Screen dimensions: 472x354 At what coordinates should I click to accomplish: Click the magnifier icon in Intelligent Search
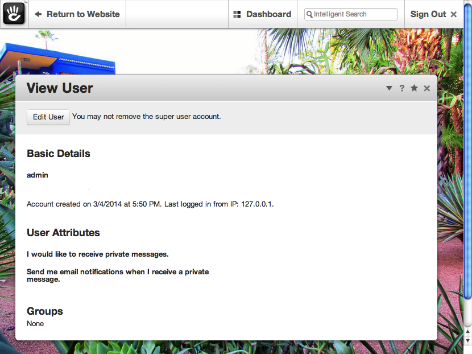[309, 14]
